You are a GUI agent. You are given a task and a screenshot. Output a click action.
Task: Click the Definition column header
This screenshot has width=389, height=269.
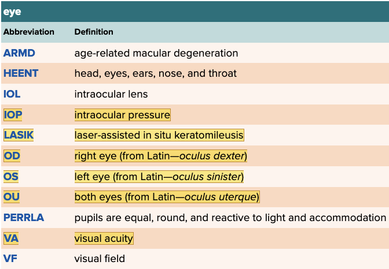point(94,32)
